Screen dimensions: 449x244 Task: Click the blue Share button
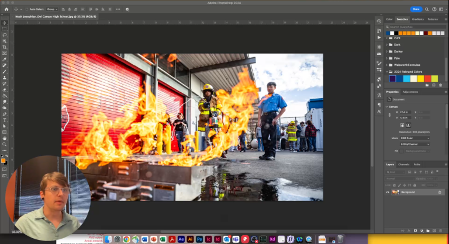[x=416, y=9]
